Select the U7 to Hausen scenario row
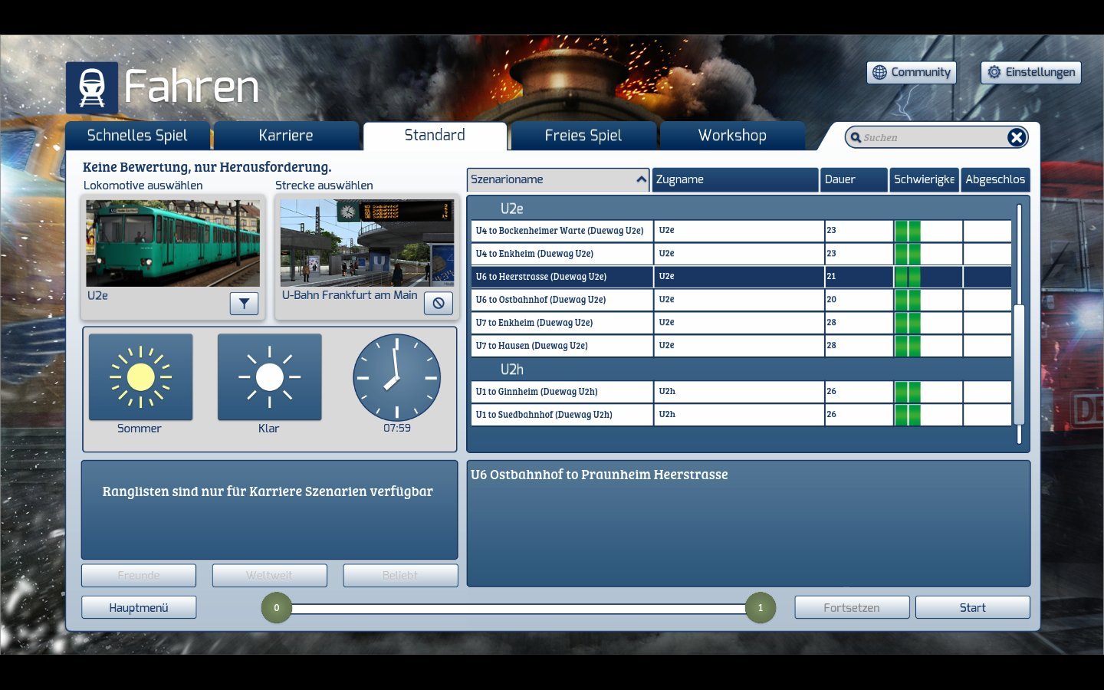1104x690 pixels. point(562,346)
